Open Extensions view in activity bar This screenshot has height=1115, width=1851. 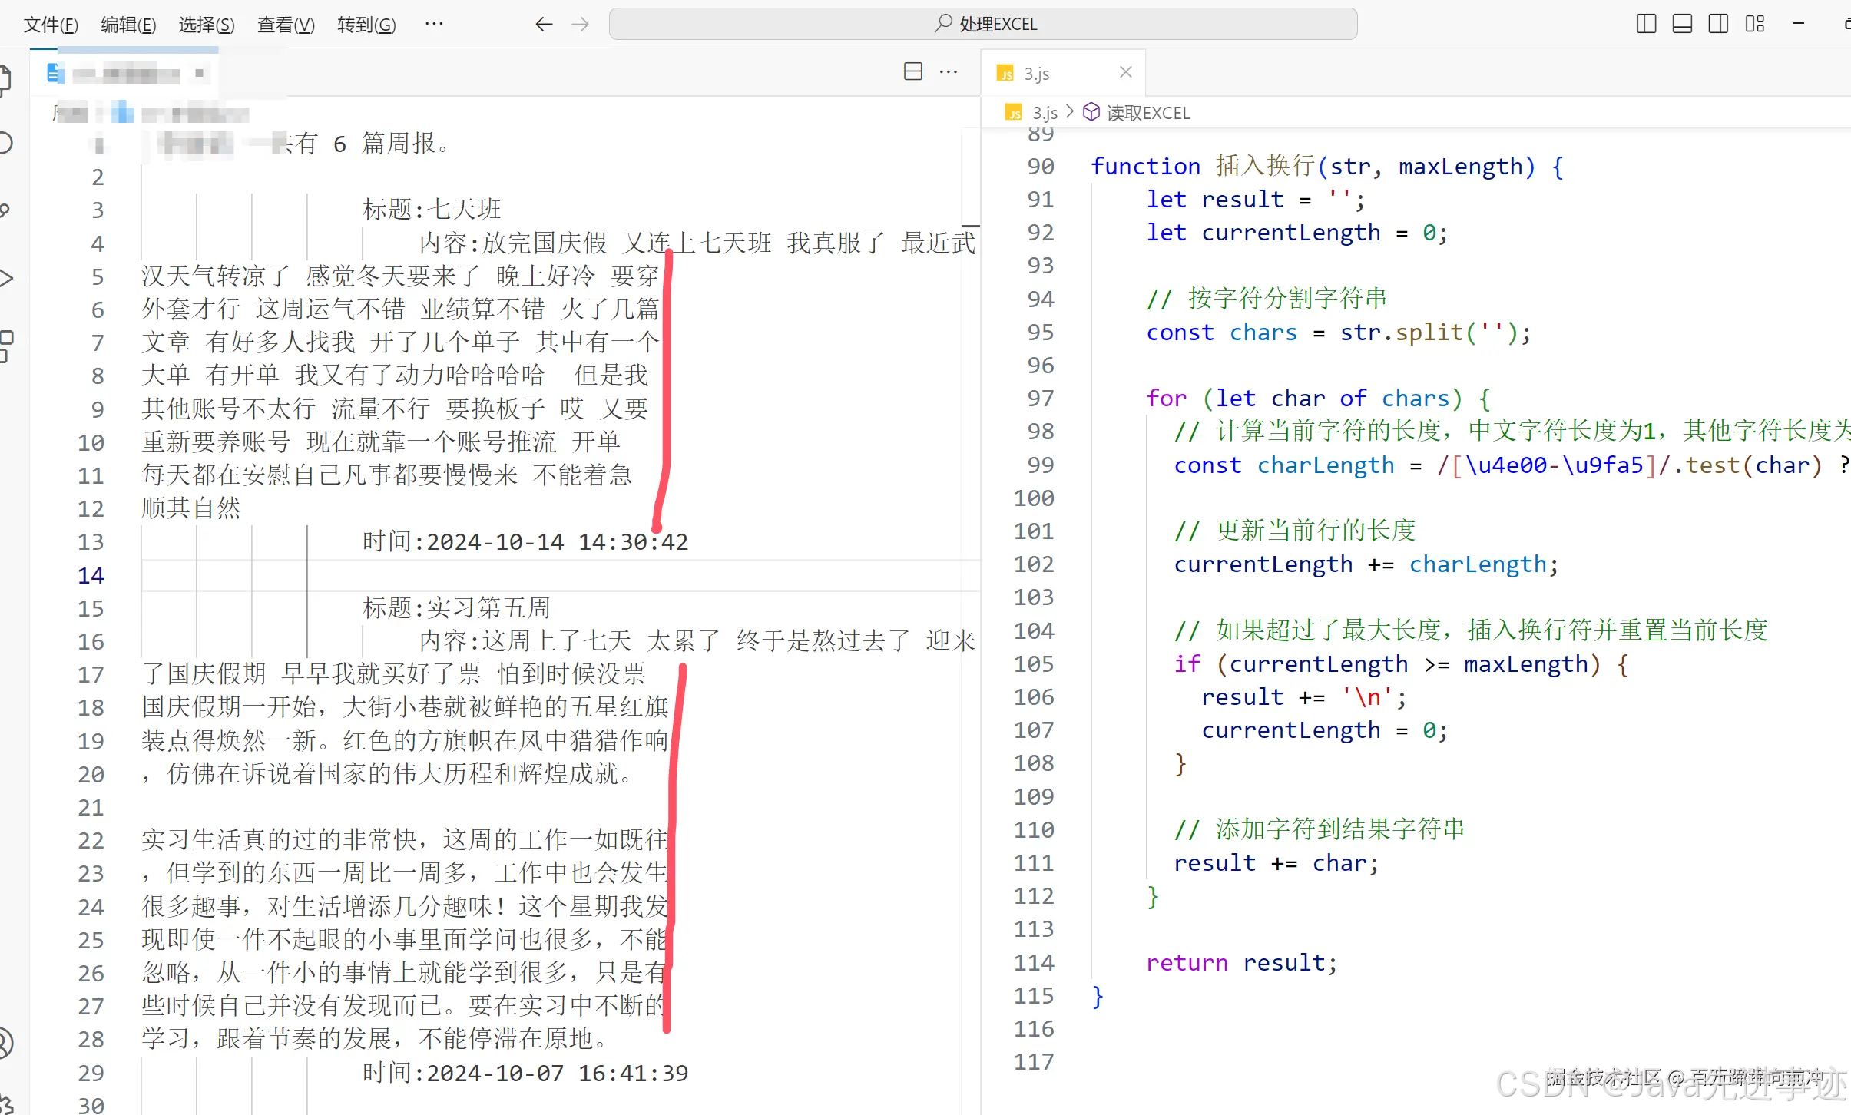(x=6, y=346)
